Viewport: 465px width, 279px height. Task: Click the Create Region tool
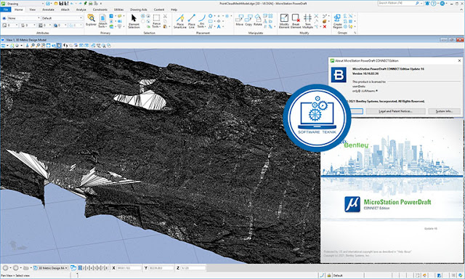click(x=337, y=21)
